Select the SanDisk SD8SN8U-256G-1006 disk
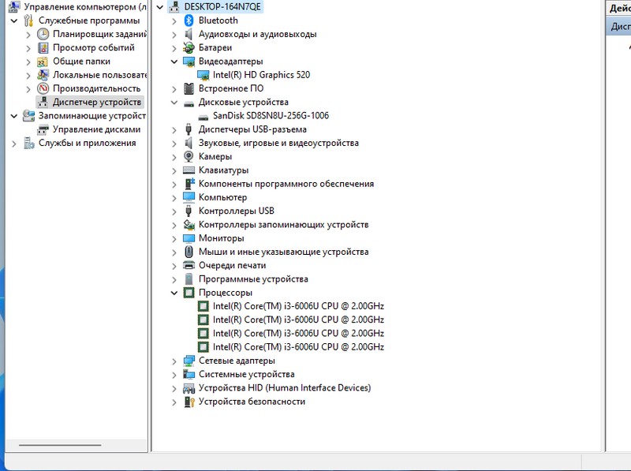Screen dimensions: 631x471 (x=271, y=116)
